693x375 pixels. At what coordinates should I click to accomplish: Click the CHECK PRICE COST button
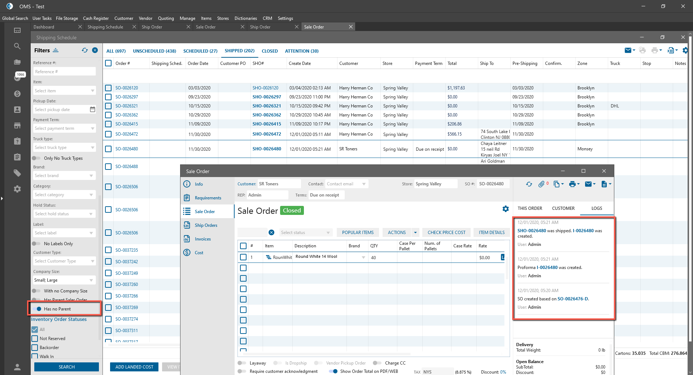[446, 233]
